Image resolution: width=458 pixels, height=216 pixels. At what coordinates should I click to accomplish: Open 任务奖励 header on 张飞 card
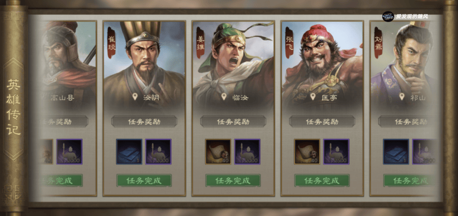(322, 121)
